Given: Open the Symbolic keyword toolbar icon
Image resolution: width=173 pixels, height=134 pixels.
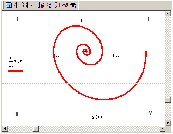Looking at the screenshot, I should click(73, 5).
